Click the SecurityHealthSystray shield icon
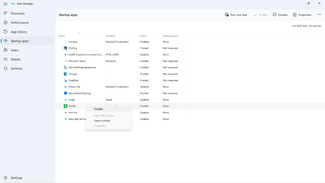The image size is (325, 183). click(66, 93)
